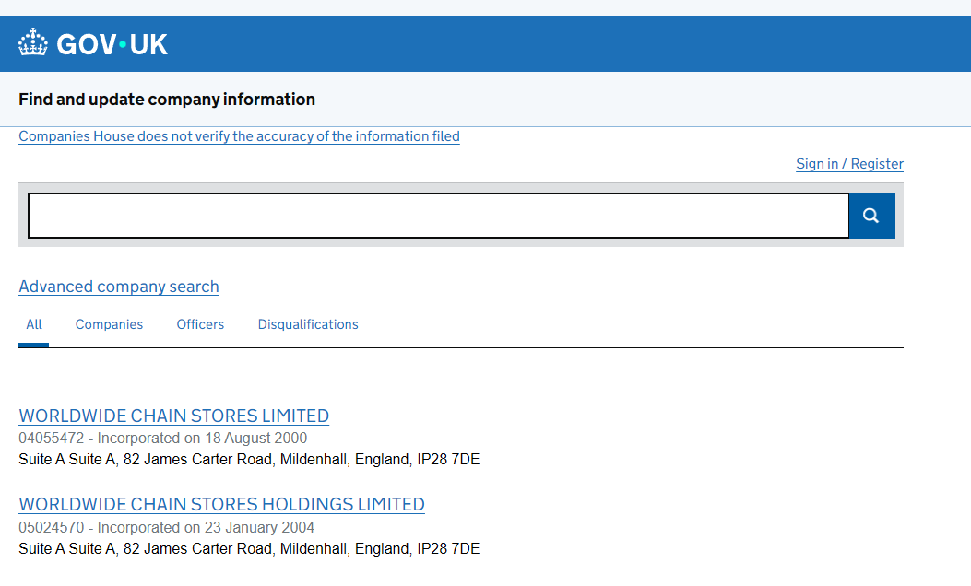Click the GOV.UK crown logo icon
This screenshot has height=586, width=971.
coord(32,42)
